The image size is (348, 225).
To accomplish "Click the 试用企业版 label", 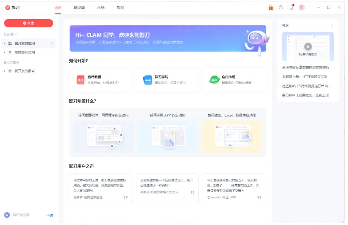I will tap(21, 215).
